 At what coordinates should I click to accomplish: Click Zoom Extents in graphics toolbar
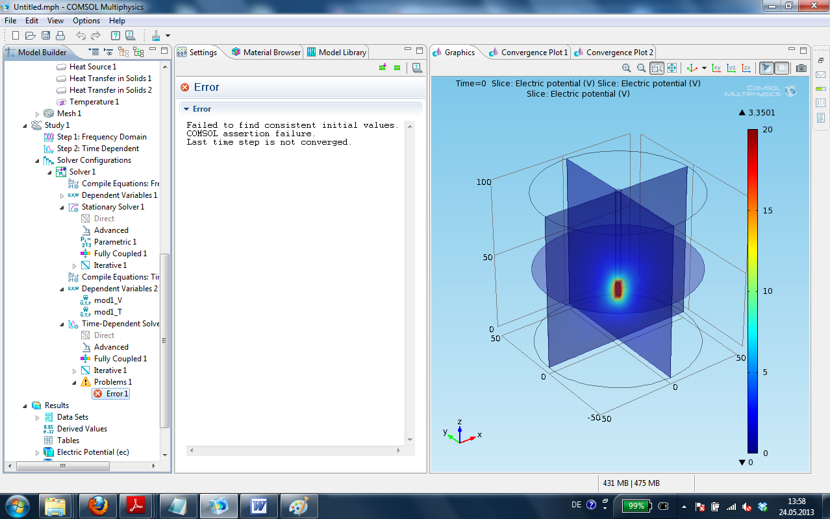672,68
